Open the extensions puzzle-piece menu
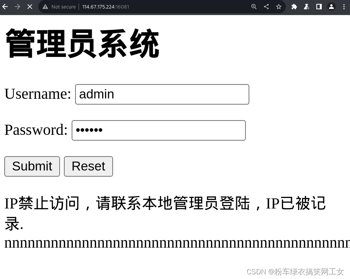The height and width of the screenshot is (279, 350). coord(294,7)
